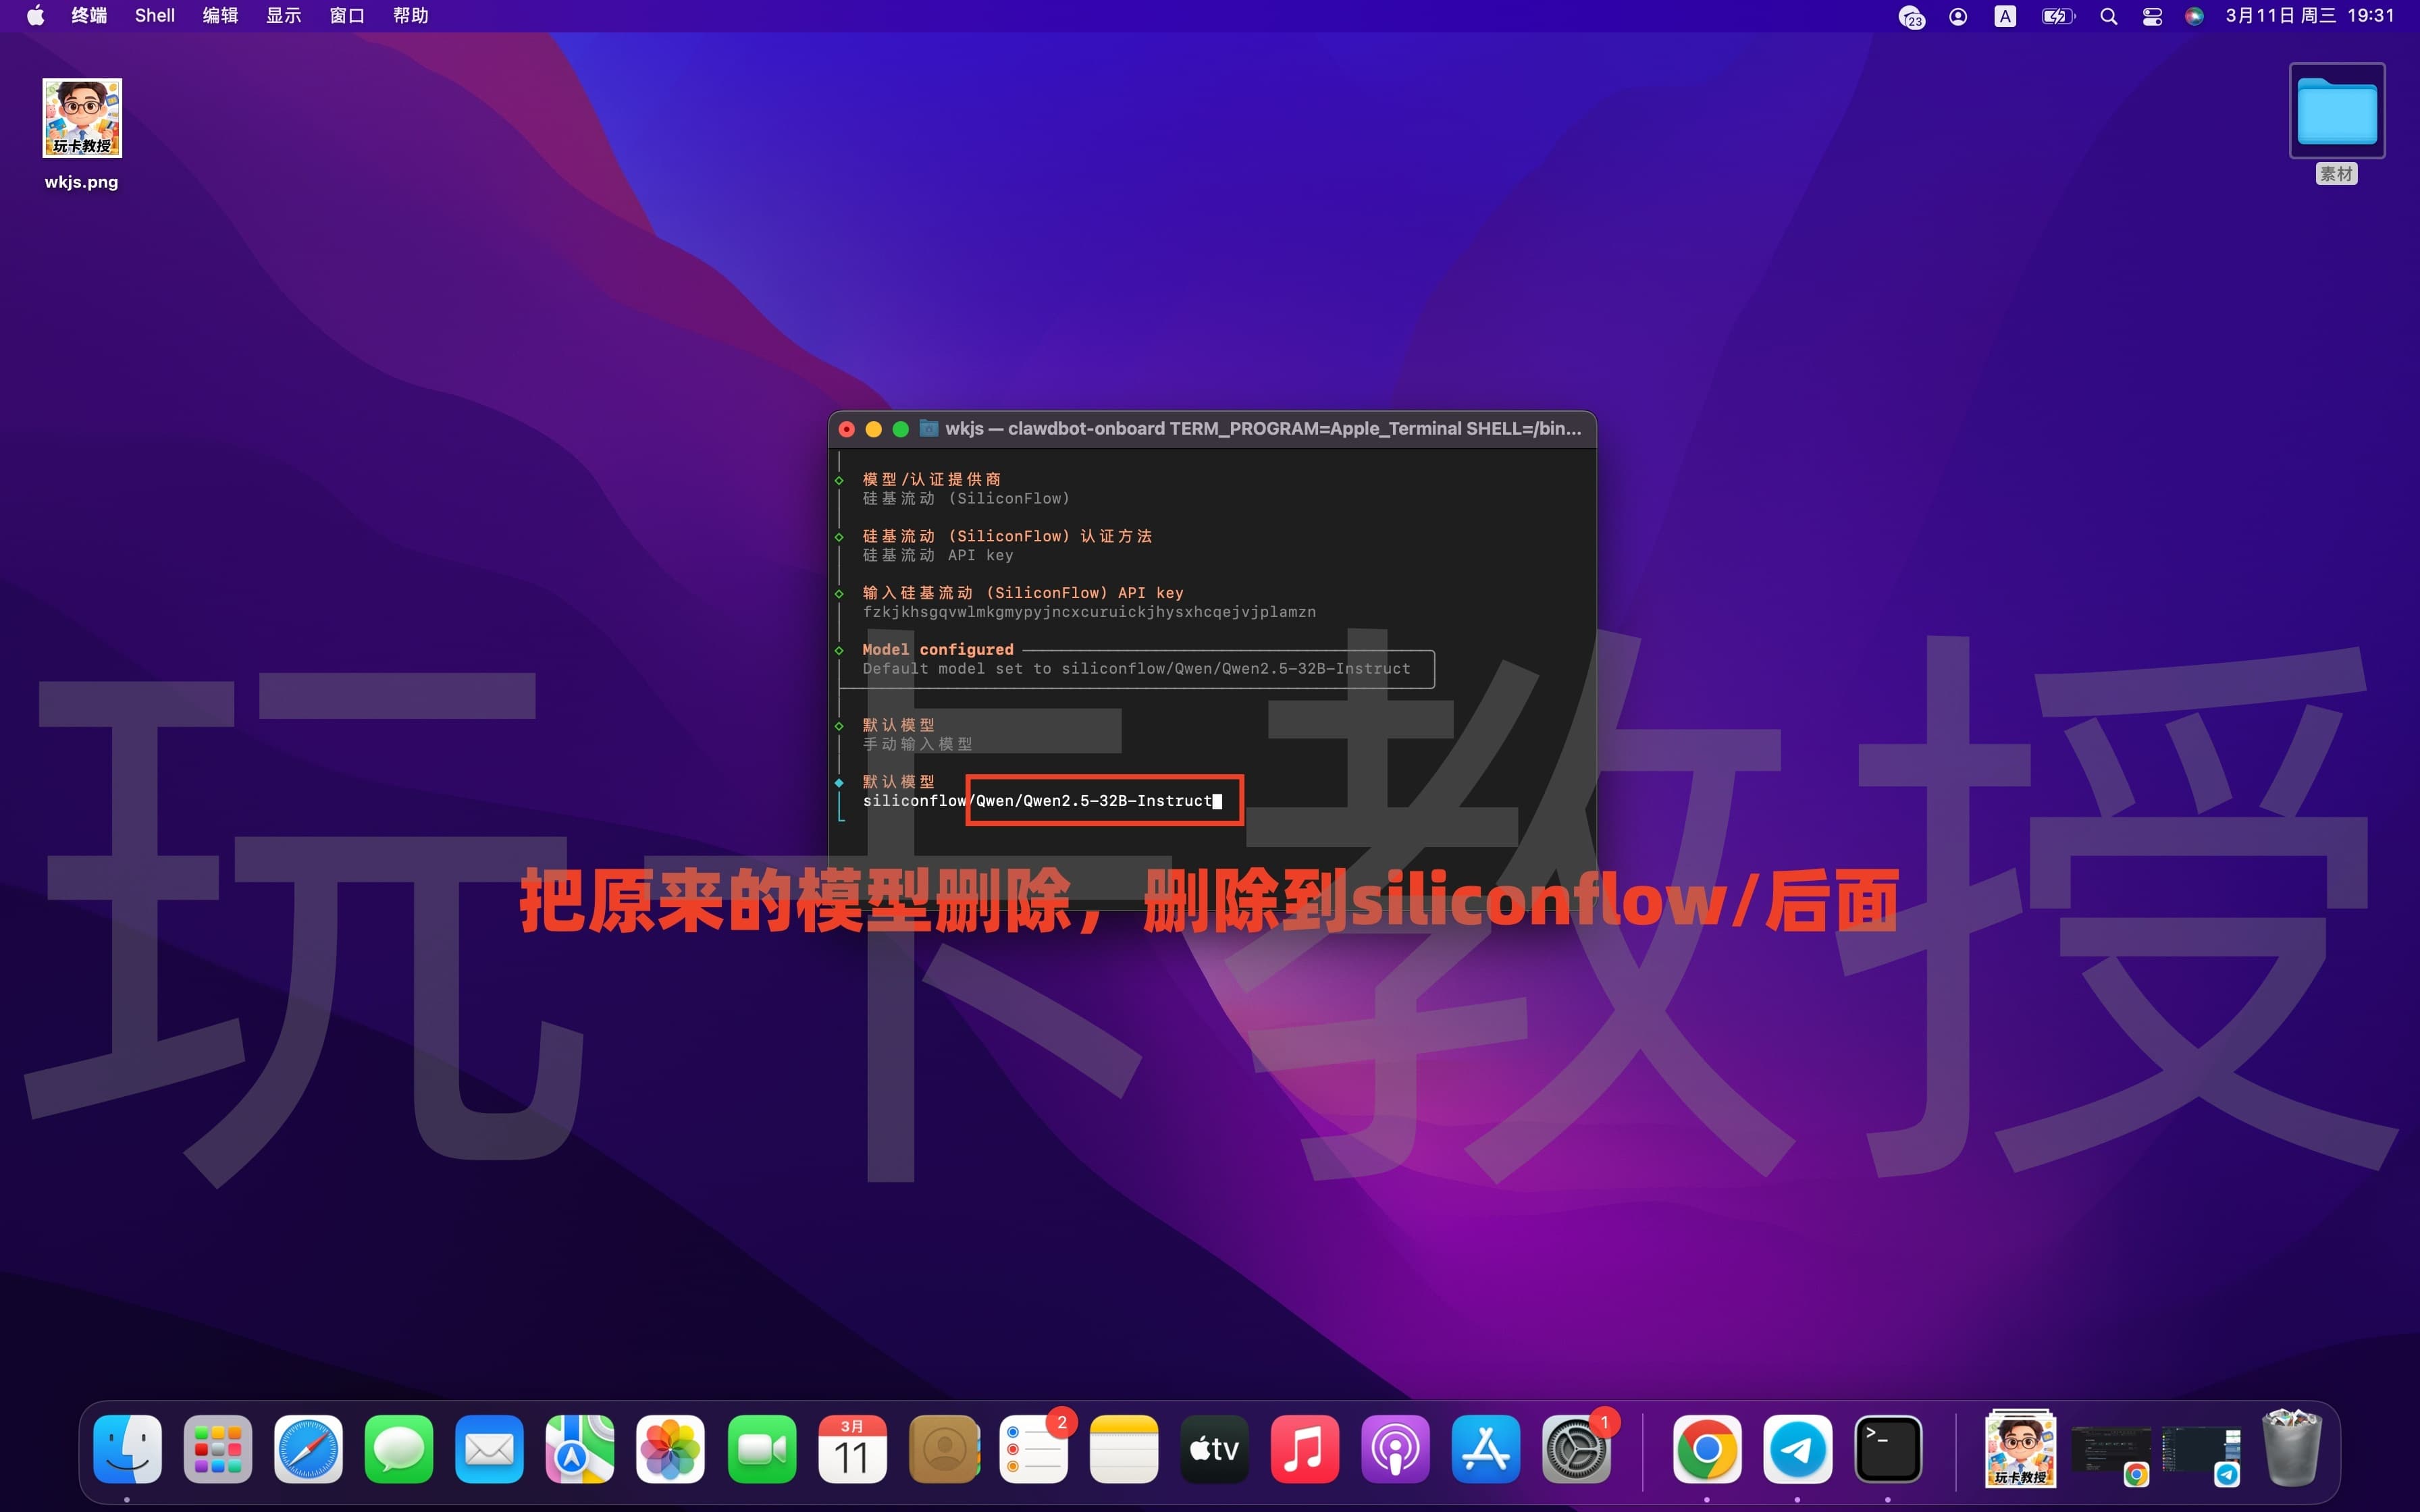
Task: Open Control Center from the menu bar
Action: 2151,15
